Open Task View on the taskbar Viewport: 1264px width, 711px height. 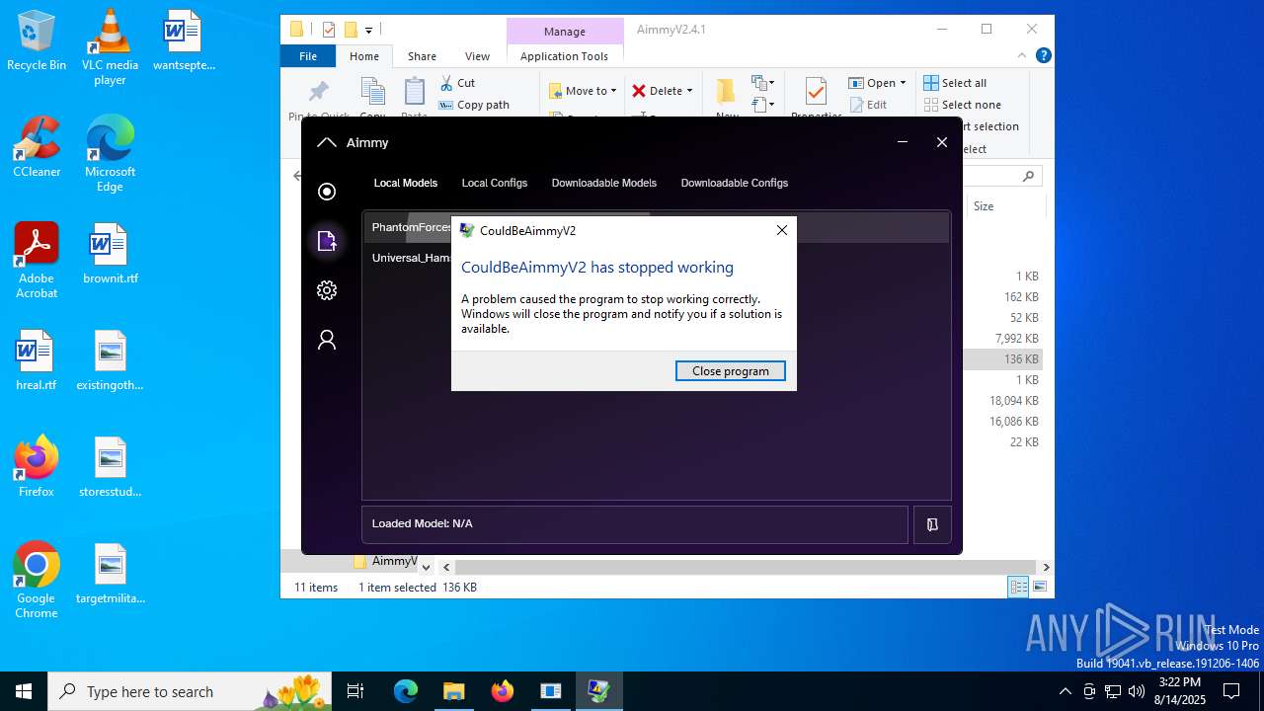(355, 691)
